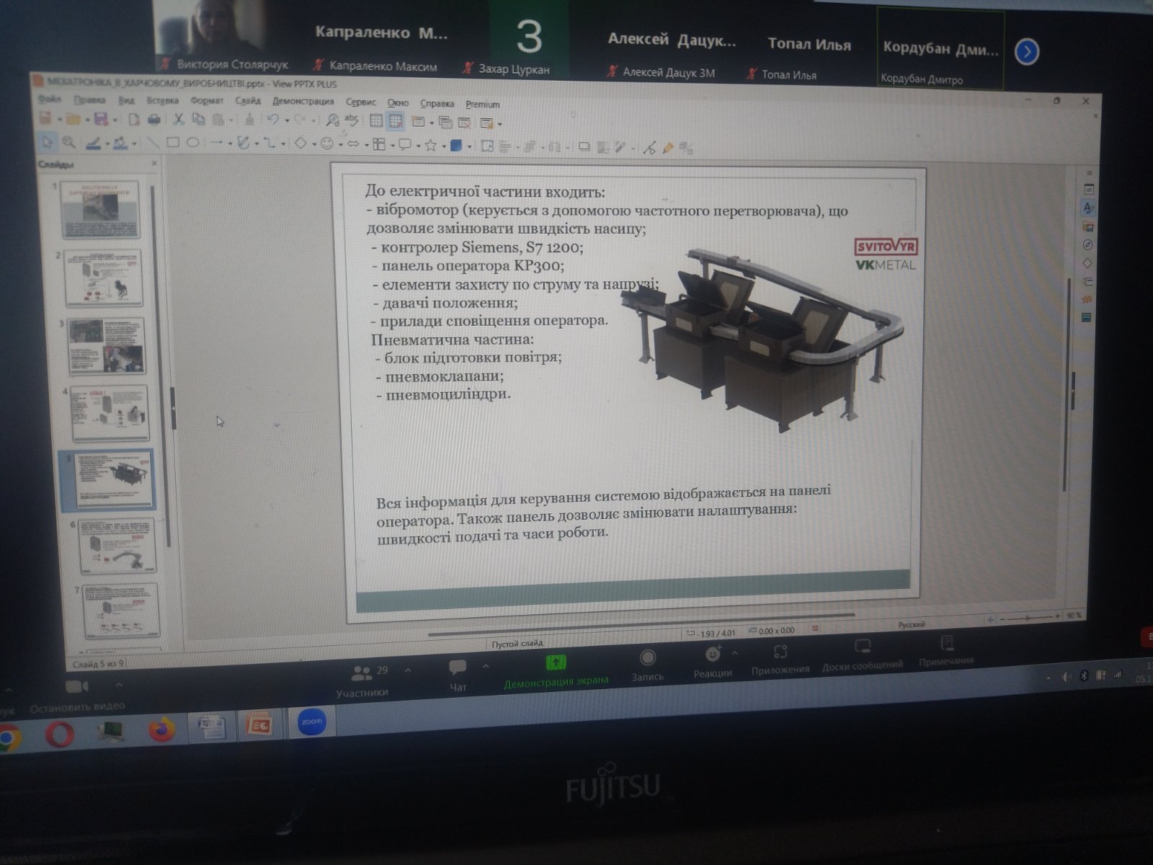Viewport: 1153px width, 865px height.
Task: Select the arrow selection tool
Action: (x=48, y=143)
